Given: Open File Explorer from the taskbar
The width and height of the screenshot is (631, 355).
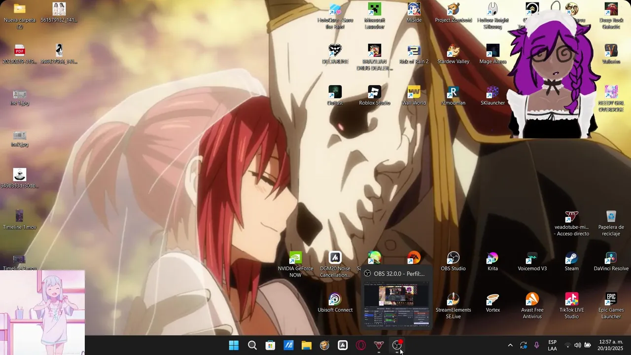Looking at the screenshot, I should [306, 345].
